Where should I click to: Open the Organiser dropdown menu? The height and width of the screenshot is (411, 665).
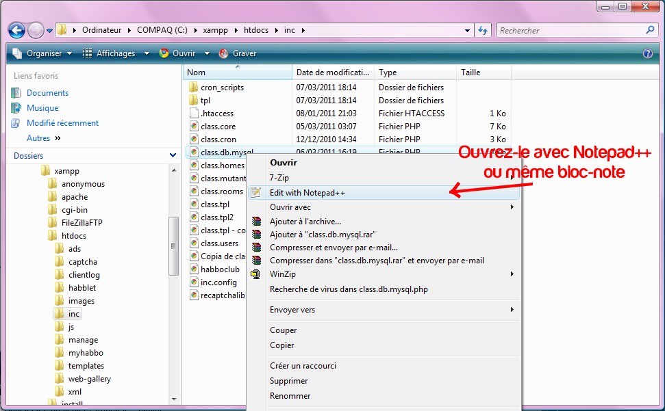42,53
